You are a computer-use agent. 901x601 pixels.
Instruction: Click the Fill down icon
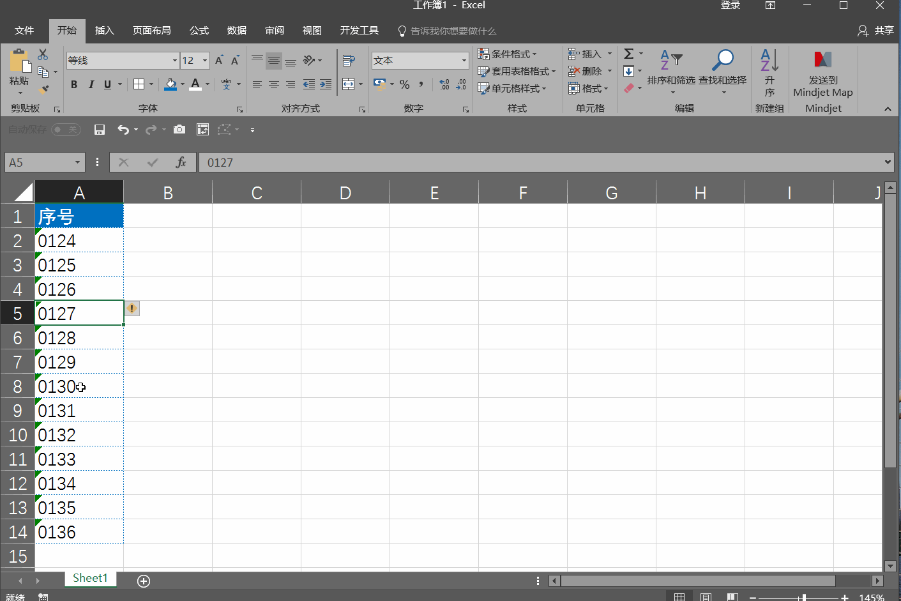[629, 71]
